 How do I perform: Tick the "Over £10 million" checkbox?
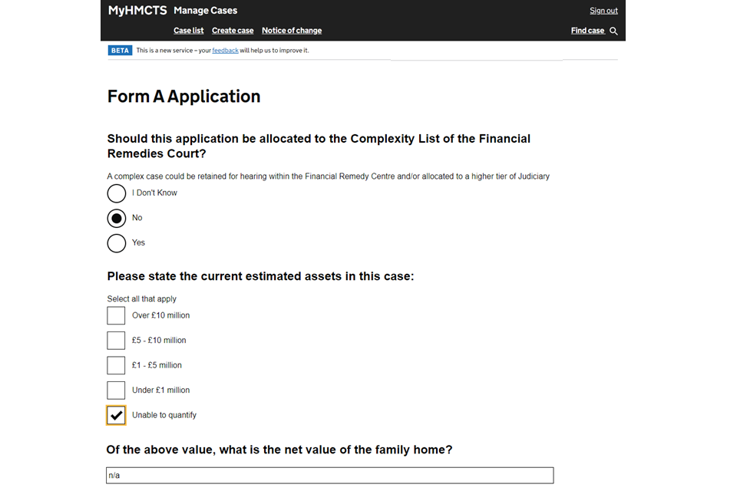[x=116, y=315]
